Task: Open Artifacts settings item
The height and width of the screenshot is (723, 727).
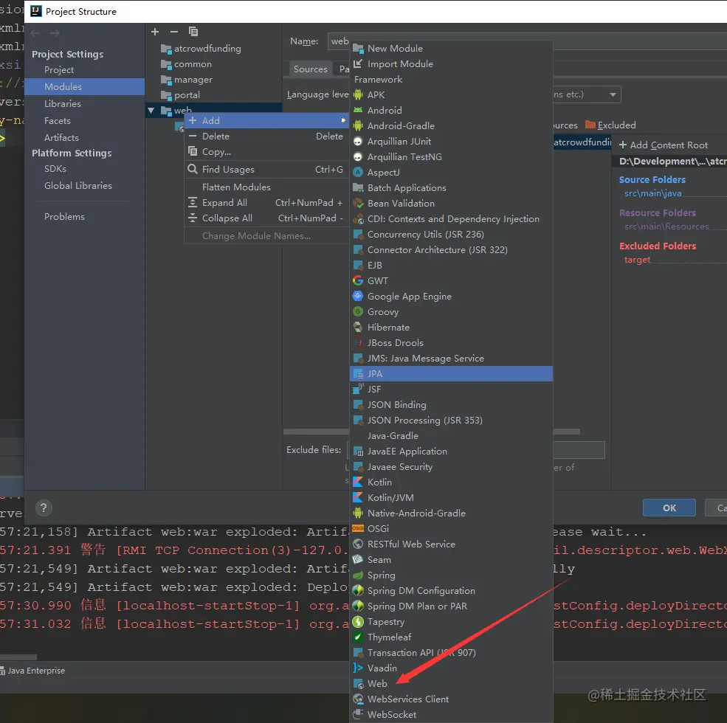Action: [61, 138]
